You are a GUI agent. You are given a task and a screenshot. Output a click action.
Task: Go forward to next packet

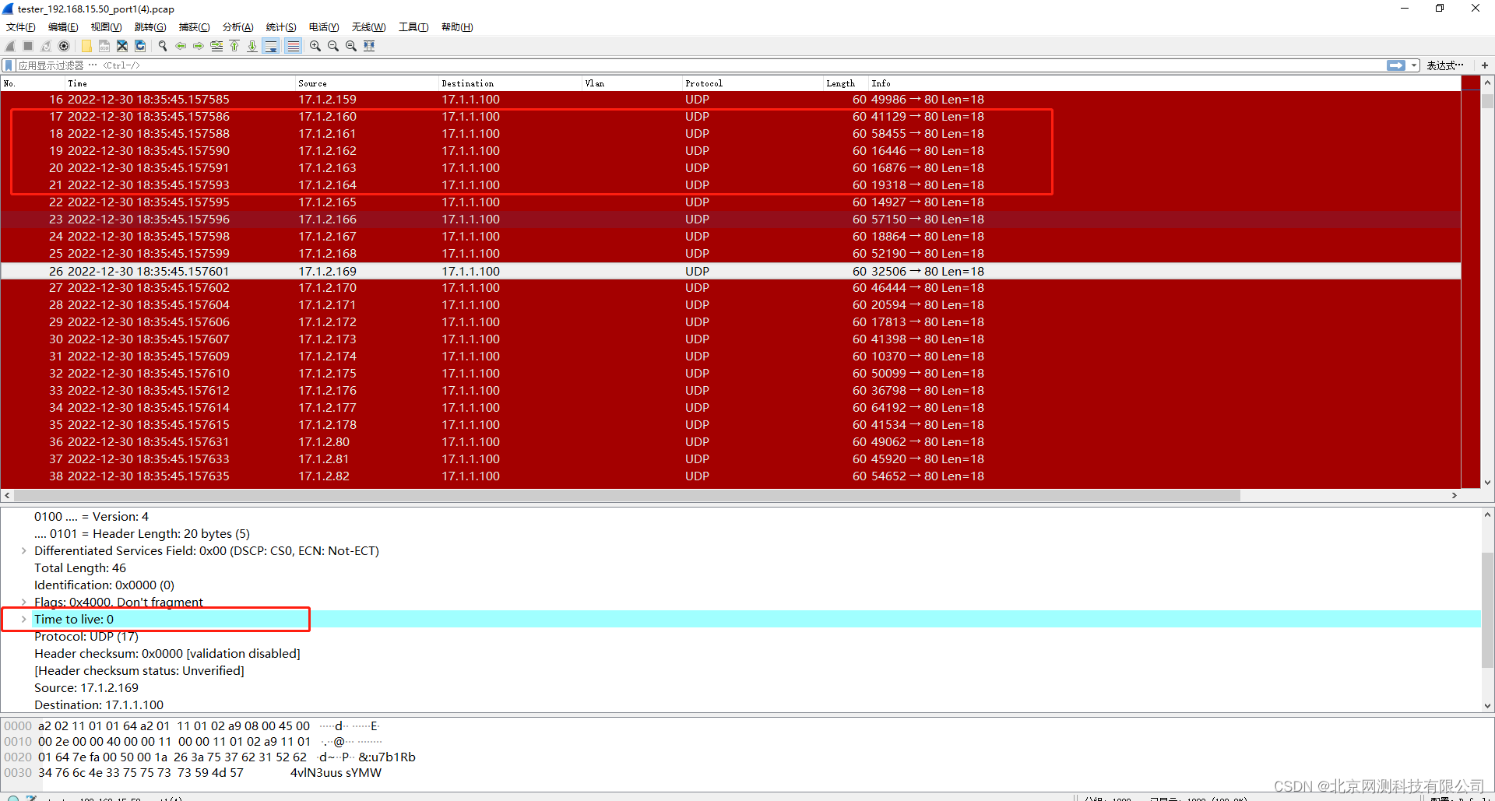coord(199,46)
